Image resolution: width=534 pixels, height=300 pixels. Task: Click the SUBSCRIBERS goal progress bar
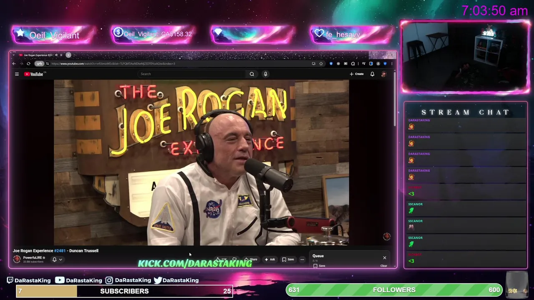pyautogui.click(x=124, y=291)
